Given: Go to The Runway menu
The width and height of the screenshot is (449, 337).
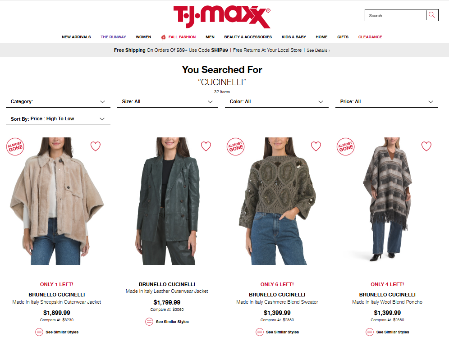Looking at the screenshot, I should click(113, 37).
